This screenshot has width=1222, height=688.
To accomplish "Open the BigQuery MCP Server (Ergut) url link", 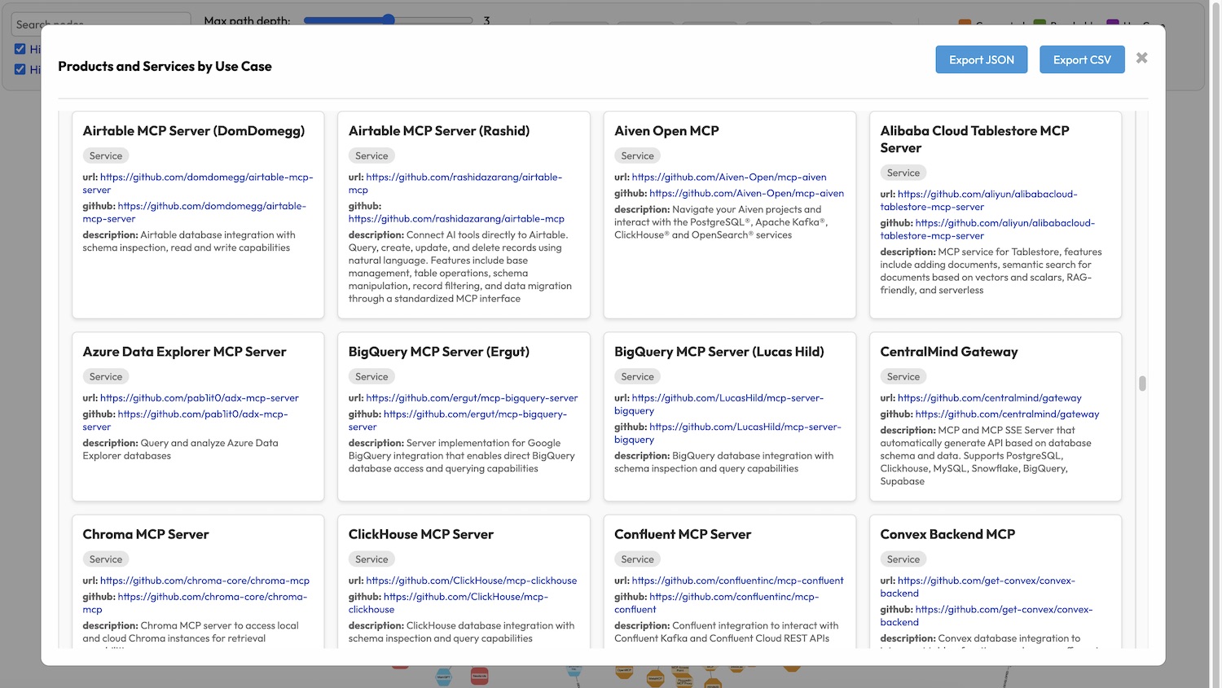I will [472, 397].
